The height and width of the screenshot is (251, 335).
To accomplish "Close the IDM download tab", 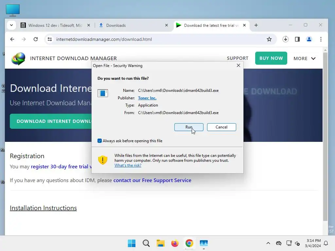I will pos(244,25).
